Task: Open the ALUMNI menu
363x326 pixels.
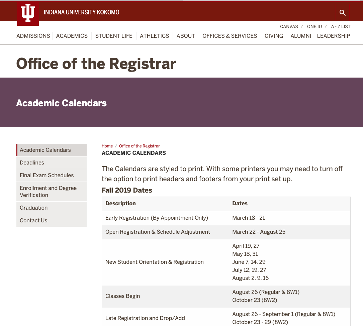Action: pyautogui.click(x=300, y=36)
